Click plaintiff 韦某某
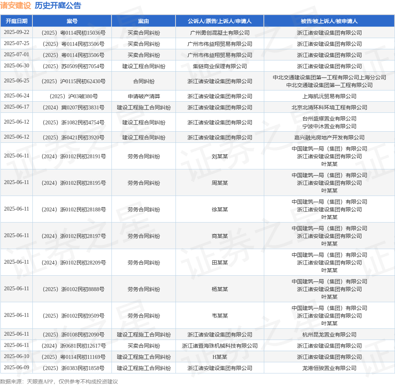Image resolution: width=395 pixels, height=385 pixels. (219, 316)
